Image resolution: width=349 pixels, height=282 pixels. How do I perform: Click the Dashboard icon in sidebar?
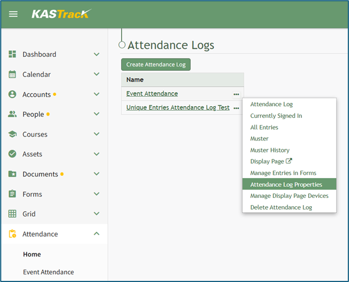pos(12,55)
